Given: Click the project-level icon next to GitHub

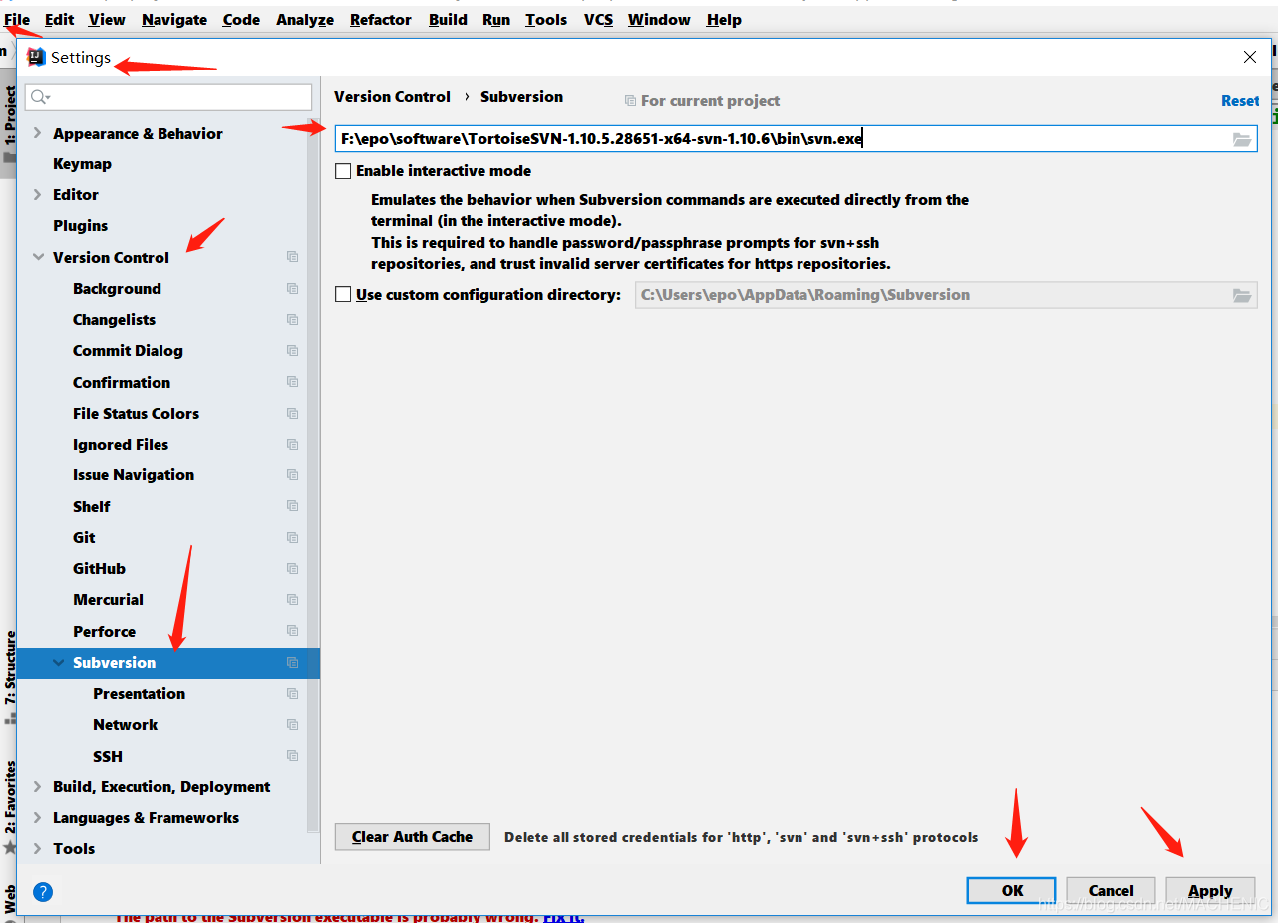Looking at the screenshot, I should pyautogui.click(x=292, y=569).
